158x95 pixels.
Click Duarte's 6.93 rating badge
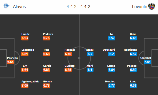tap(25, 38)
